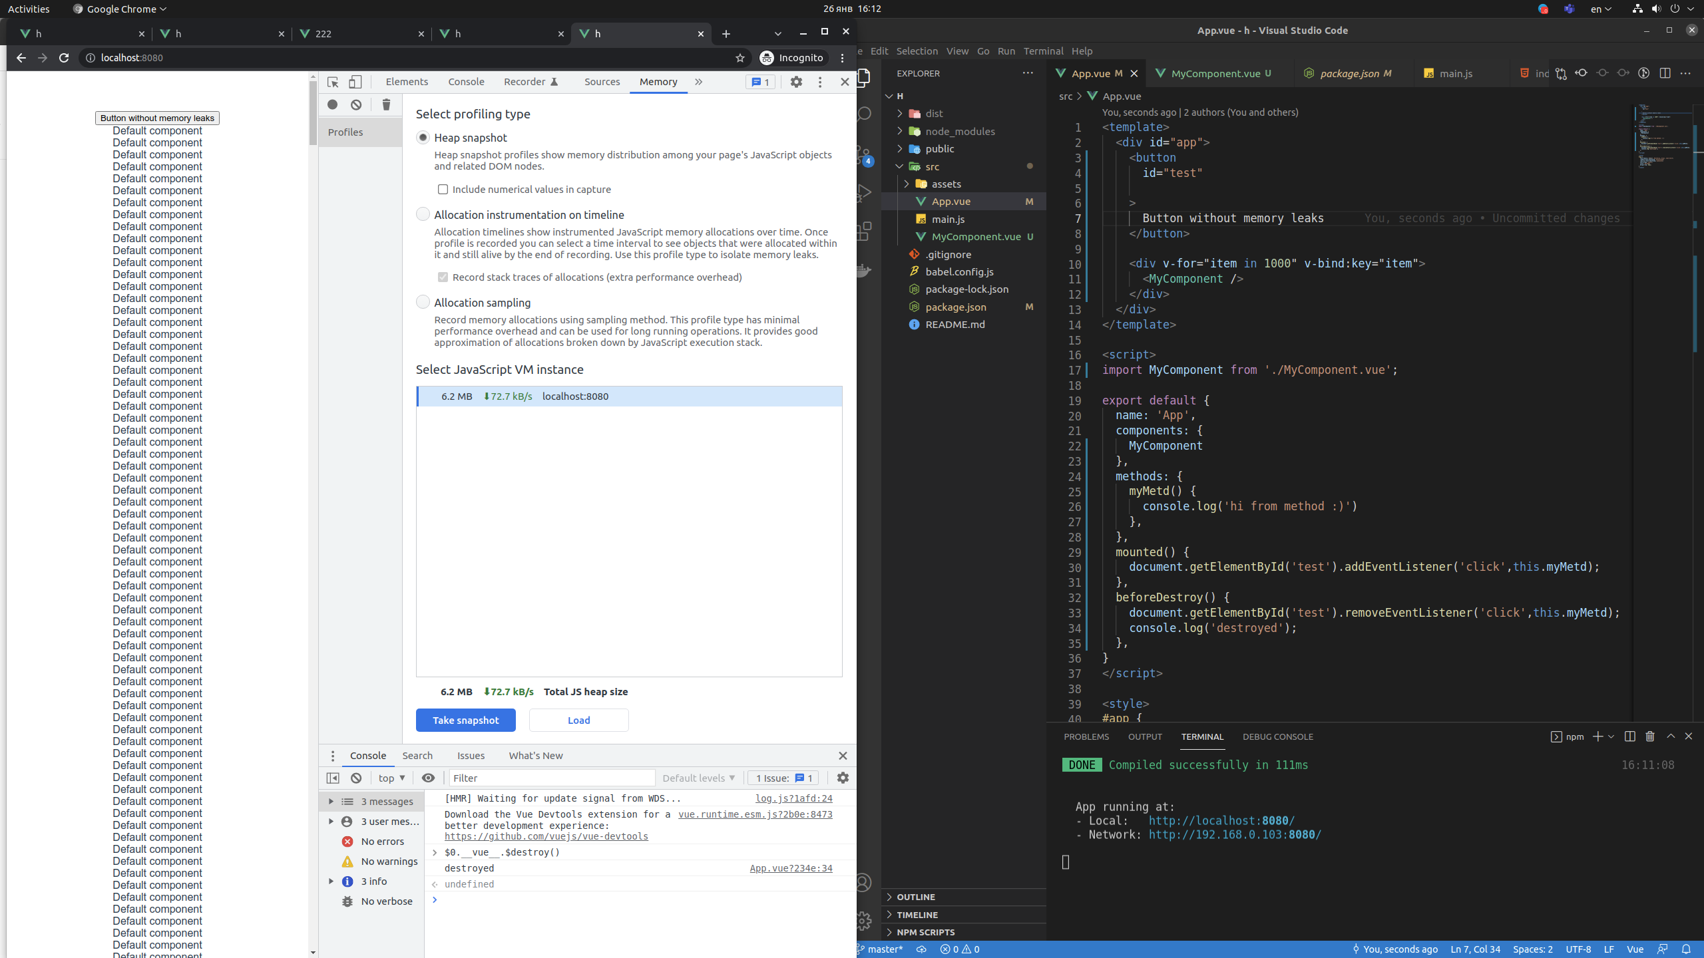Uncheck Record stack traces of allocations

[443, 277]
